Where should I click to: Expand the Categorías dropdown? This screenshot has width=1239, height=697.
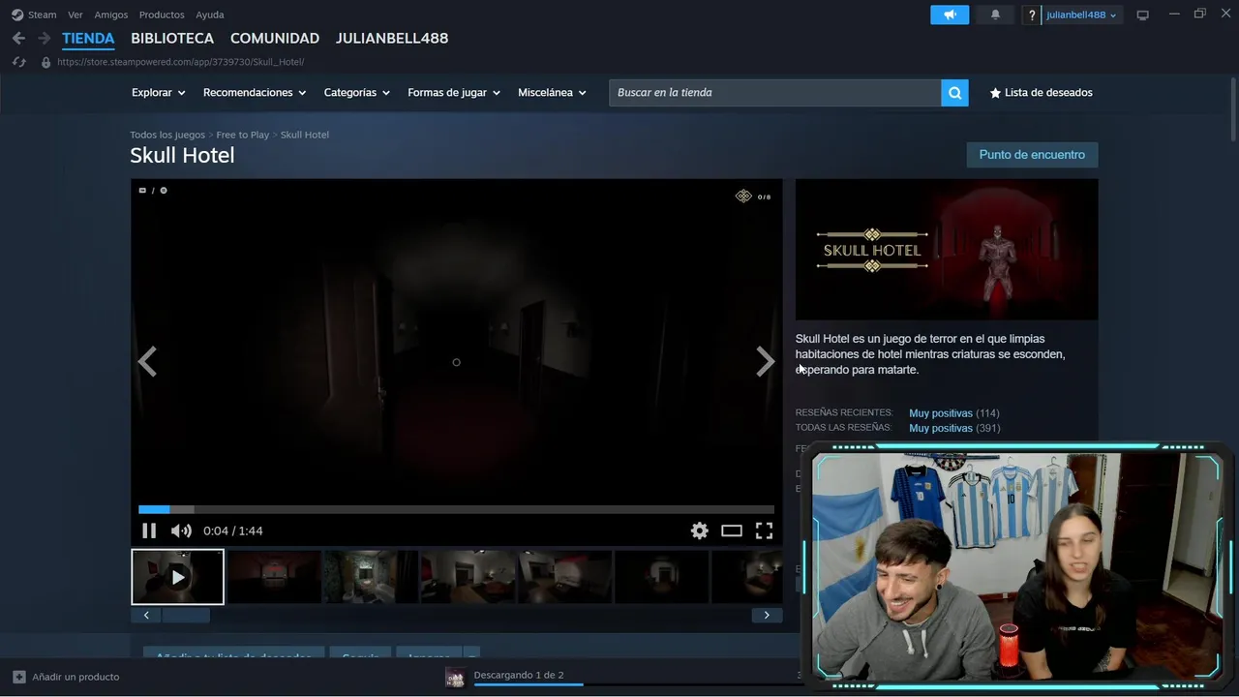[356, 93]
